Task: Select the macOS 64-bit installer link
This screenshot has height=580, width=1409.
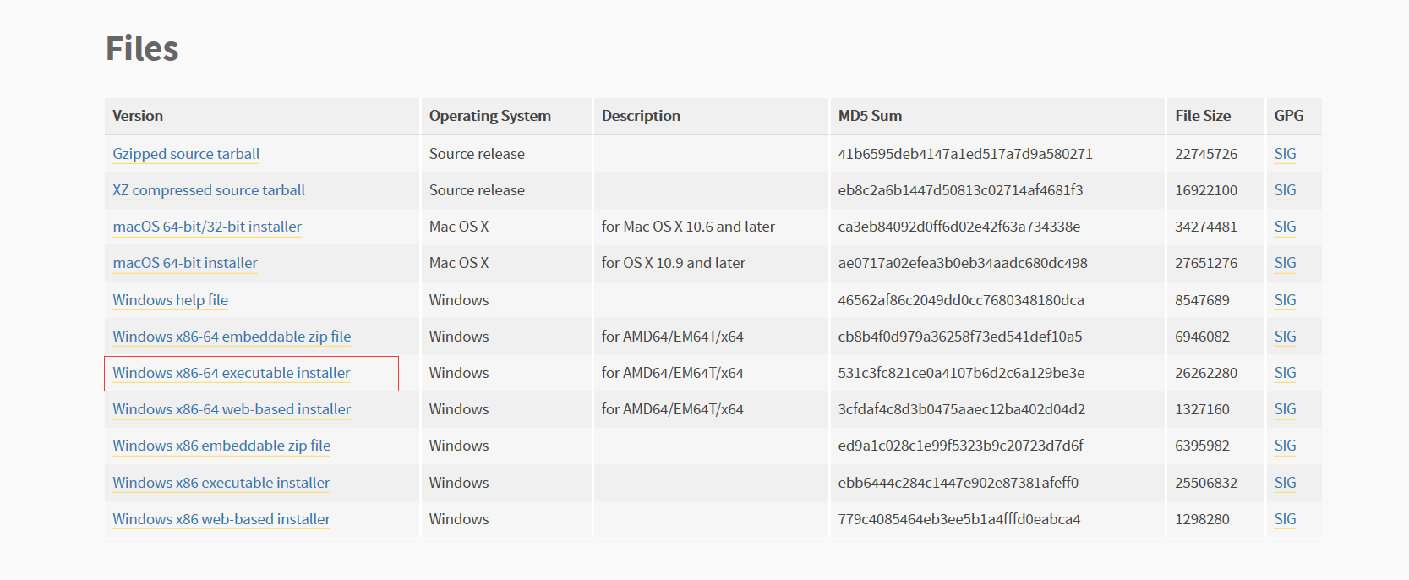Action: (x=185, y=263)
